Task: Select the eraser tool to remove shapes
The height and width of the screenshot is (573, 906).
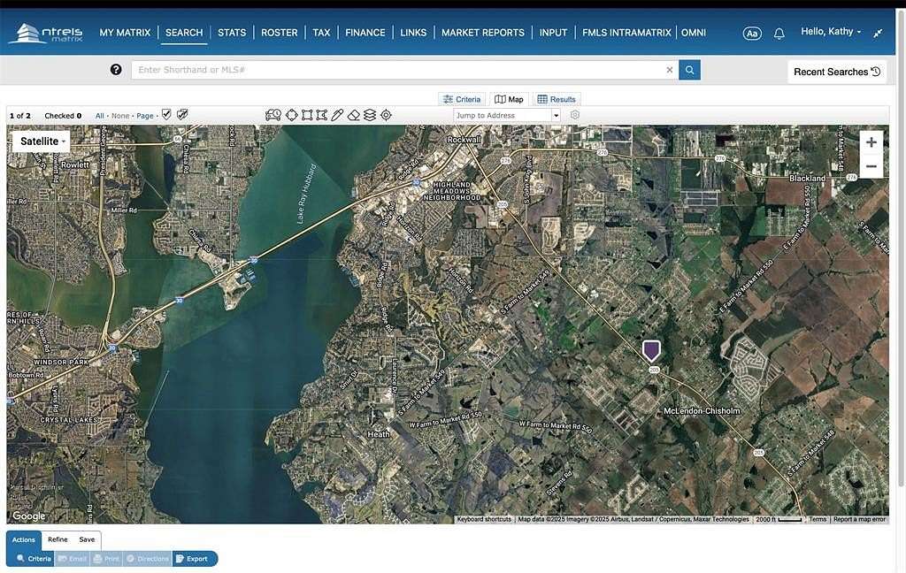Action: pyautogui.click(x=354, y=115)
